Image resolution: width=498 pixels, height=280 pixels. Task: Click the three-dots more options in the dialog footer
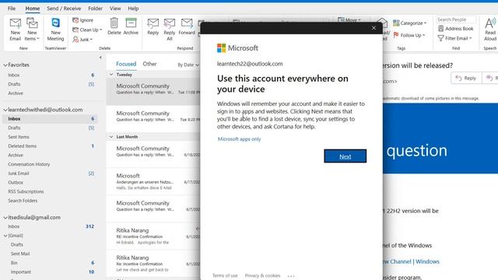click(291, 276)
